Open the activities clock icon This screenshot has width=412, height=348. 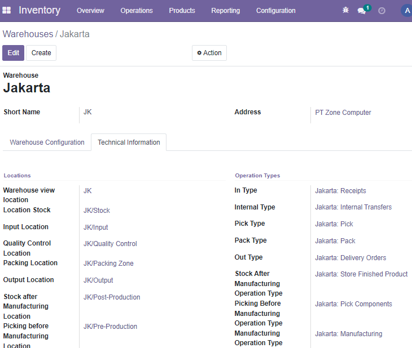click(x=382, y=11)
